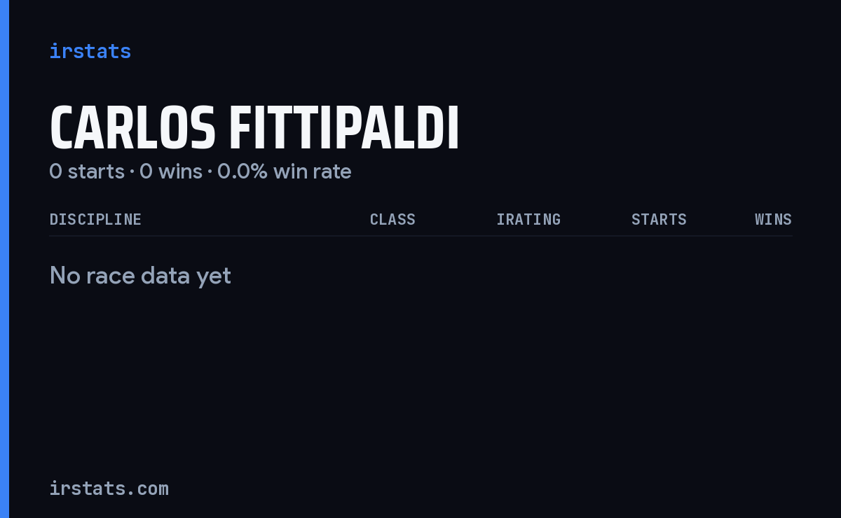Open the irstats.com footer link

coord(109,488)
